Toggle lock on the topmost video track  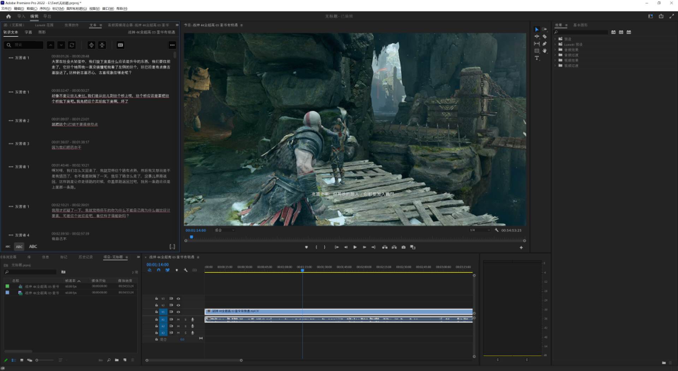click(x=156, y=299)
